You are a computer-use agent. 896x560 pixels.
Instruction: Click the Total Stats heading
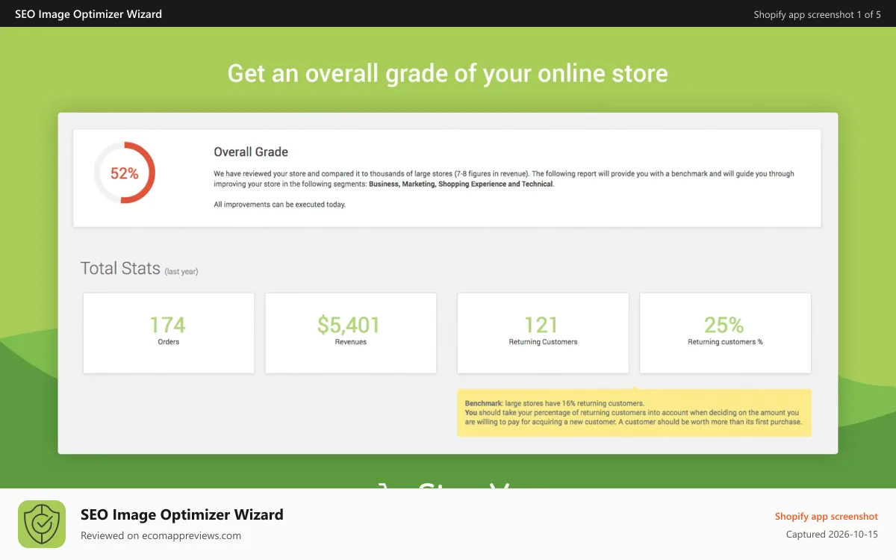[x=120, y=268]
